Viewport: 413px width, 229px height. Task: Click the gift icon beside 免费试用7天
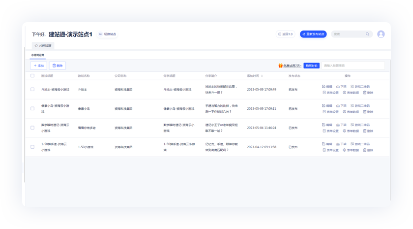pyautogui.click(x=280, y=65)
